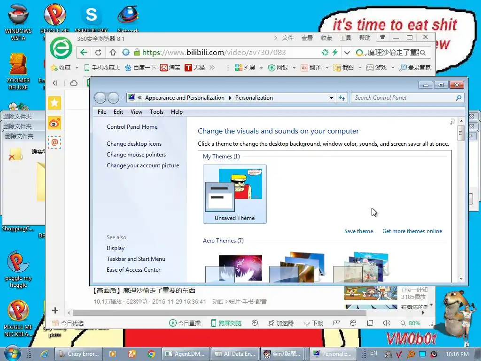Open the 截图 screenshot tool
The height and width of the screenshot is (361, 481).
point(343,68)
